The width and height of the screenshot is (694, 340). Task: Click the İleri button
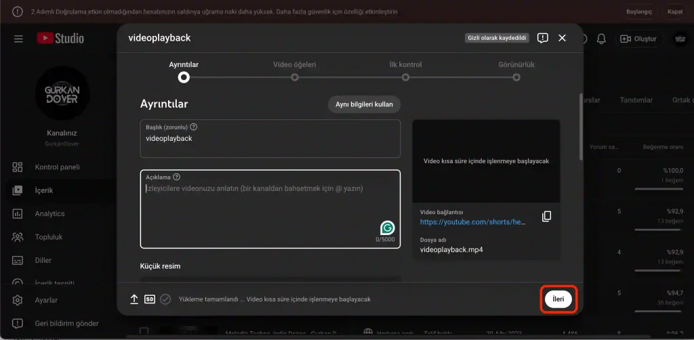(x=558, y=299)
